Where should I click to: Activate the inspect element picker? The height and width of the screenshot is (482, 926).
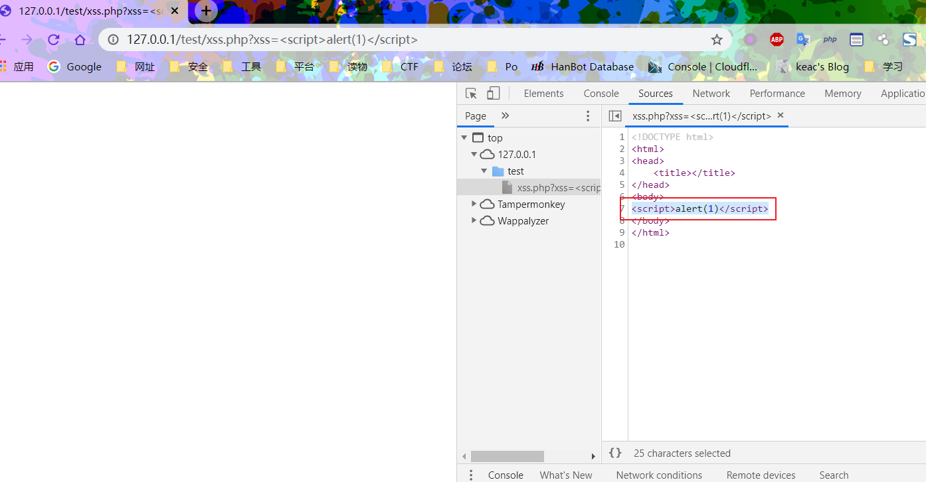471,94
